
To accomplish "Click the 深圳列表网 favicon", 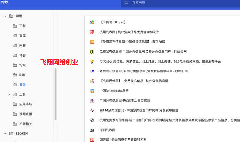I will click(92, 130).
